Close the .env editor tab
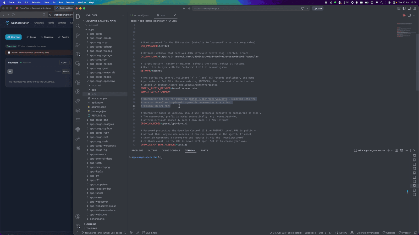Screen dimensions: 419x235 pos(175,15)
